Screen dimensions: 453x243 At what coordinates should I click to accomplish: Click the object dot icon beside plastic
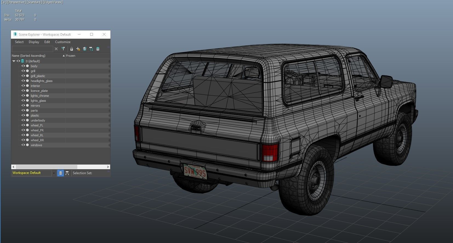tap(27, 115)
